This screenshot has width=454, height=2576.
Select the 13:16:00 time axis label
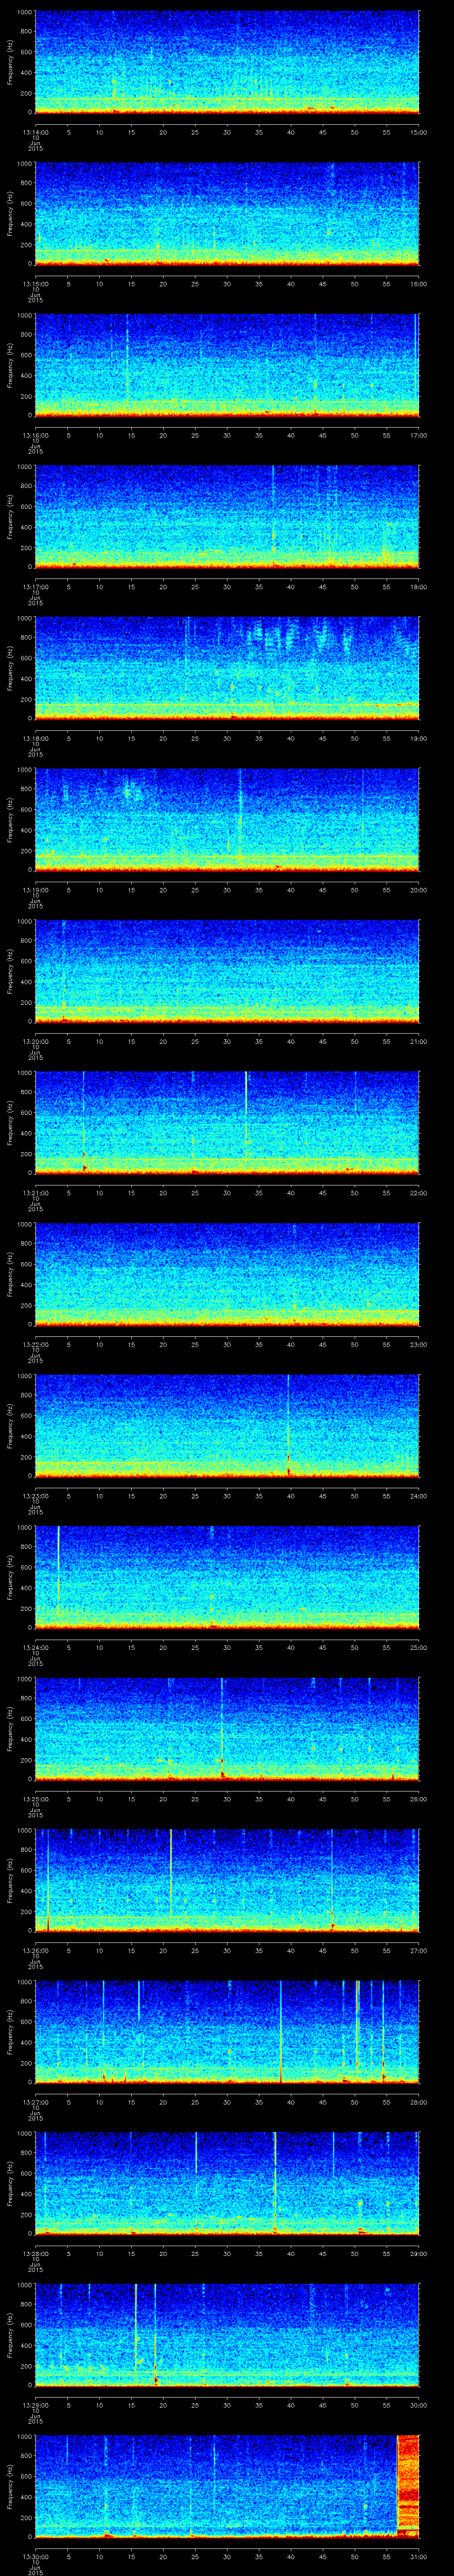(x=35, y=435)
